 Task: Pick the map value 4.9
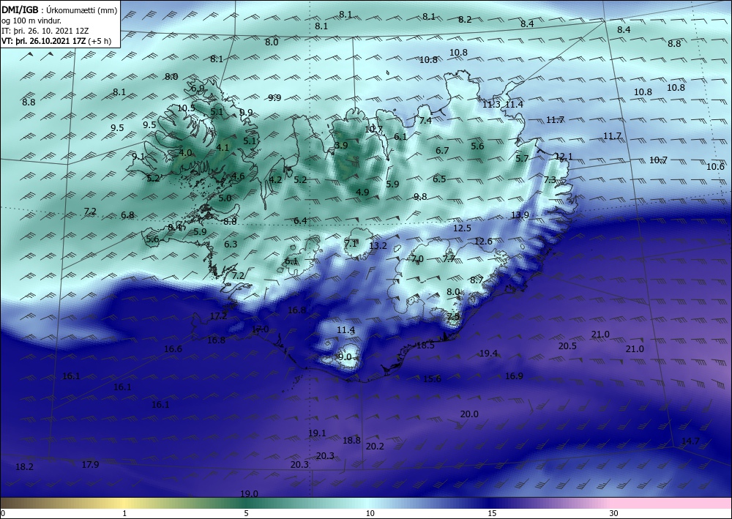pos(362,193)
